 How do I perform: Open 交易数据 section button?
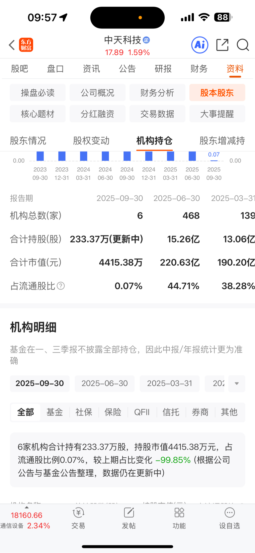[157, 114]
